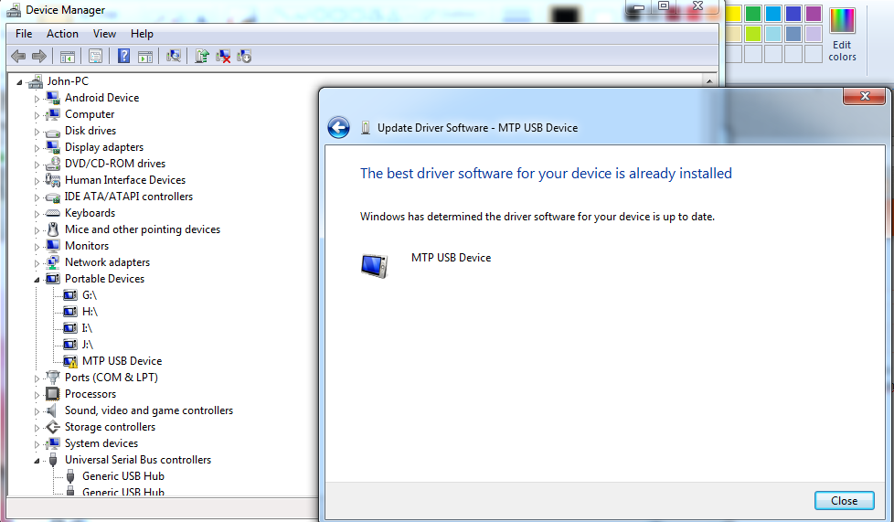The width and height of the screenshot is (894, 522).
Task: Select the J:\ portable device
Action: pyautogui.click(x=87, y=345)
